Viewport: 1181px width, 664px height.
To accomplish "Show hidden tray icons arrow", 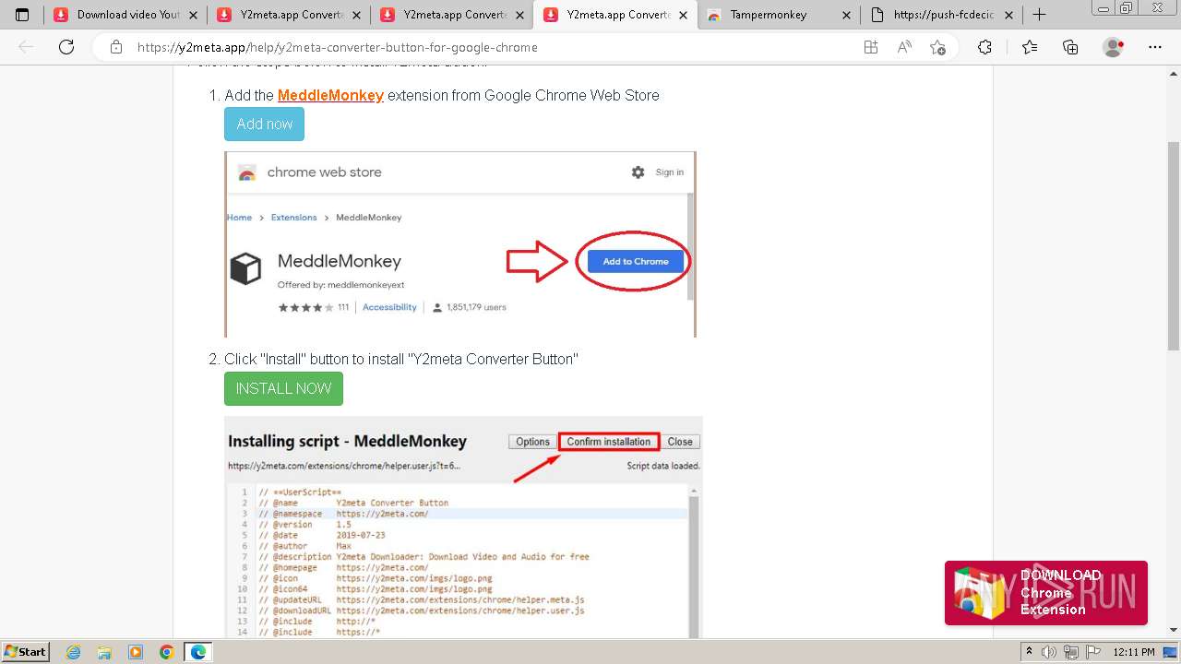I will (x=1029, y=652).
